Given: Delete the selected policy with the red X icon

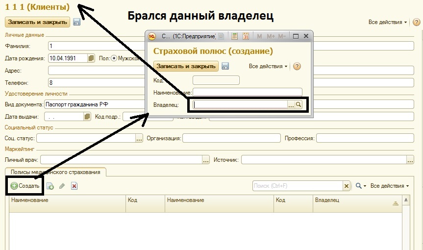Looking at the screenshot, I should click(x=74, y=186).
